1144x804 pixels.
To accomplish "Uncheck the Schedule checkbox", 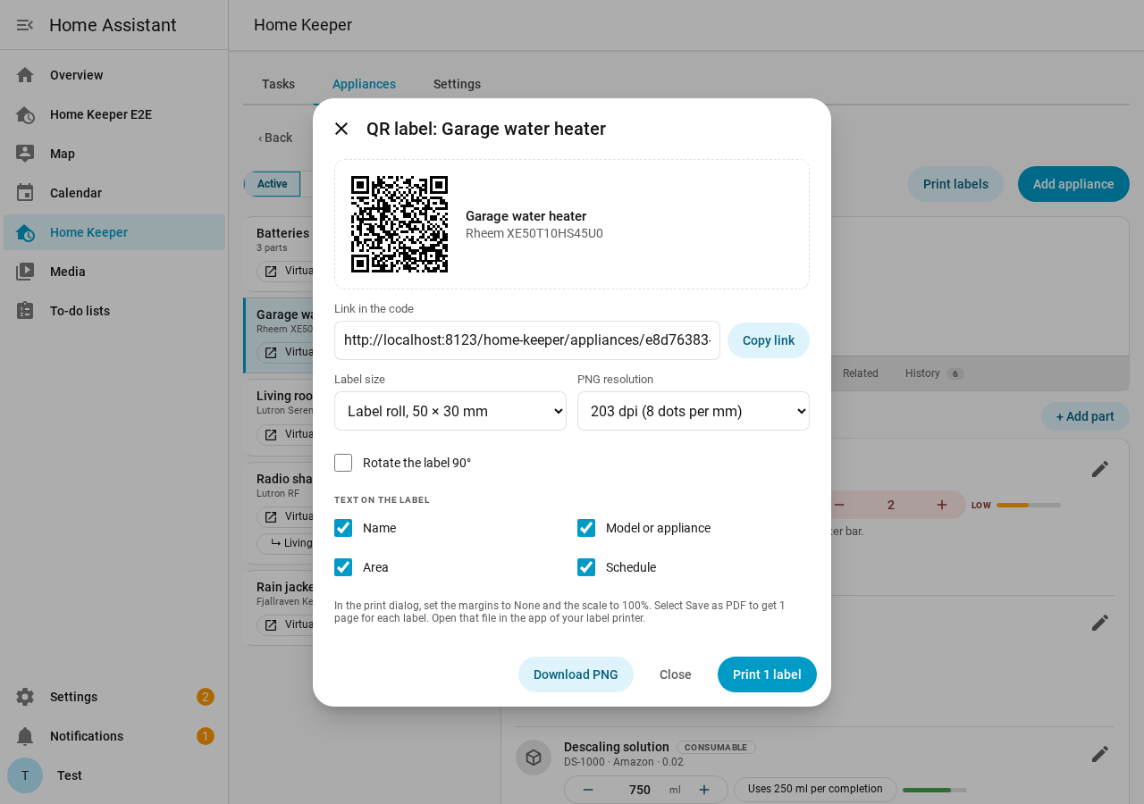I will [x=586, y=567].
